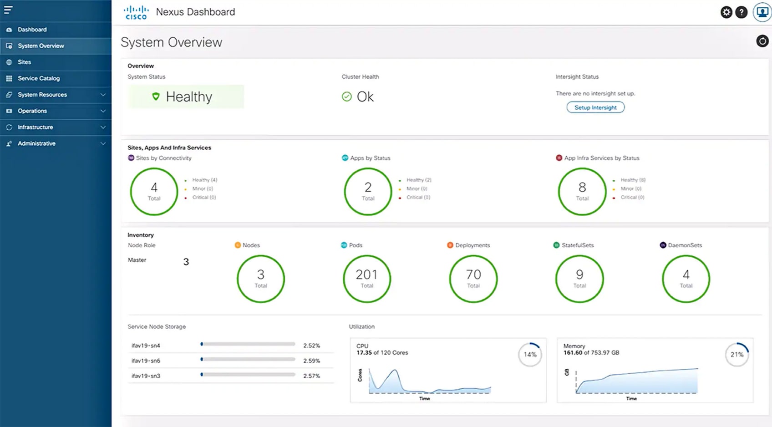Open the settings gear icon

pyautogui.click(x=726, y=12)
